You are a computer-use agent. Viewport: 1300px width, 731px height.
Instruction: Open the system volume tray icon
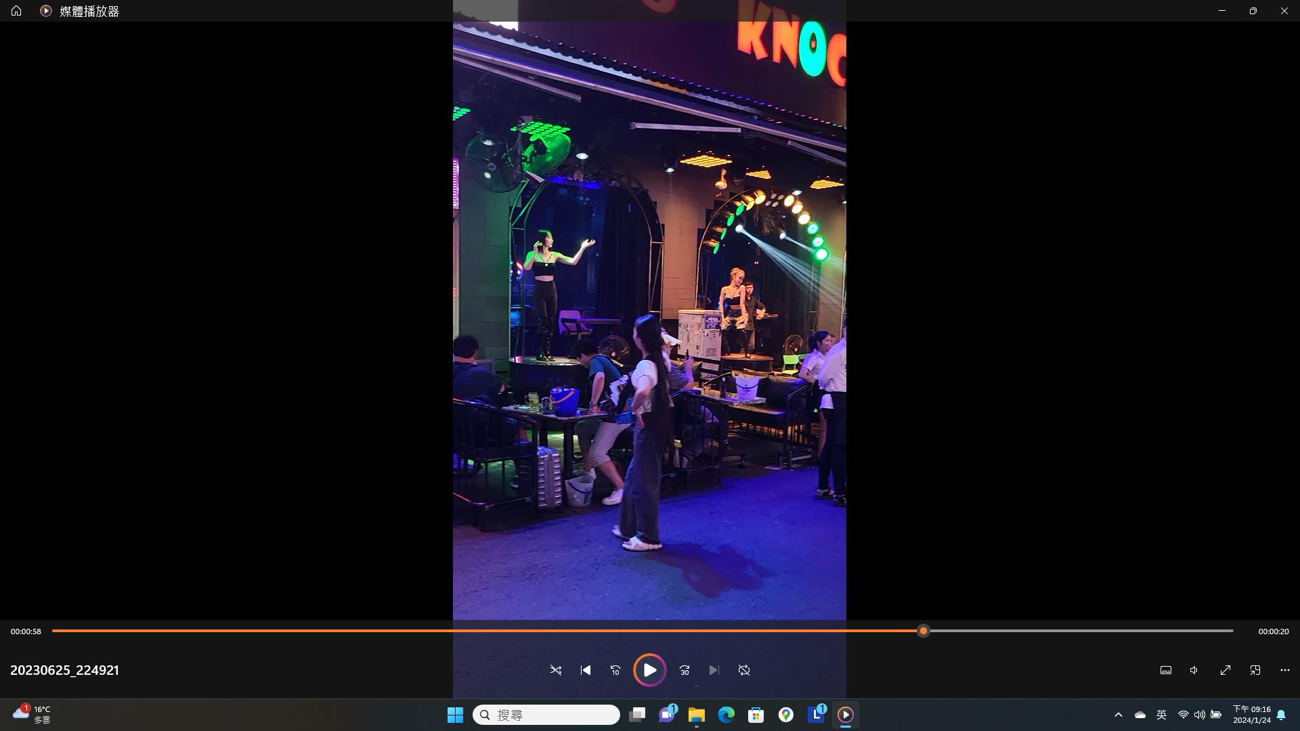pos(1200,715)
